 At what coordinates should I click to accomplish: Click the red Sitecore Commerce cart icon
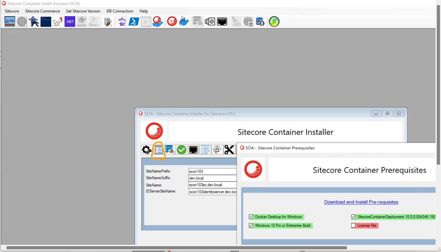click(172, 21)
